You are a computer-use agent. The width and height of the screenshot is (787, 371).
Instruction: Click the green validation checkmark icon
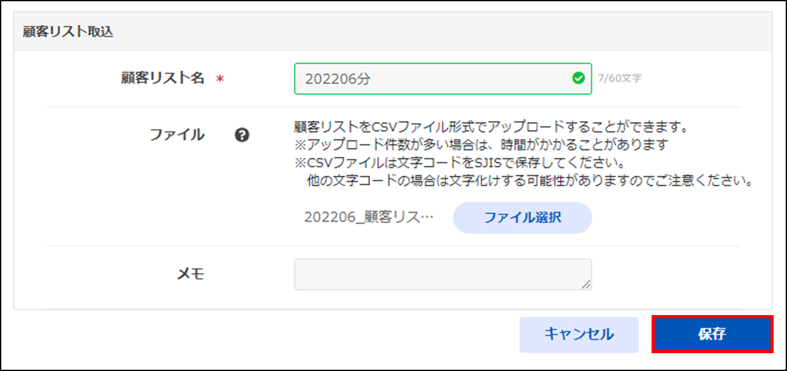(x=578, y=78)
